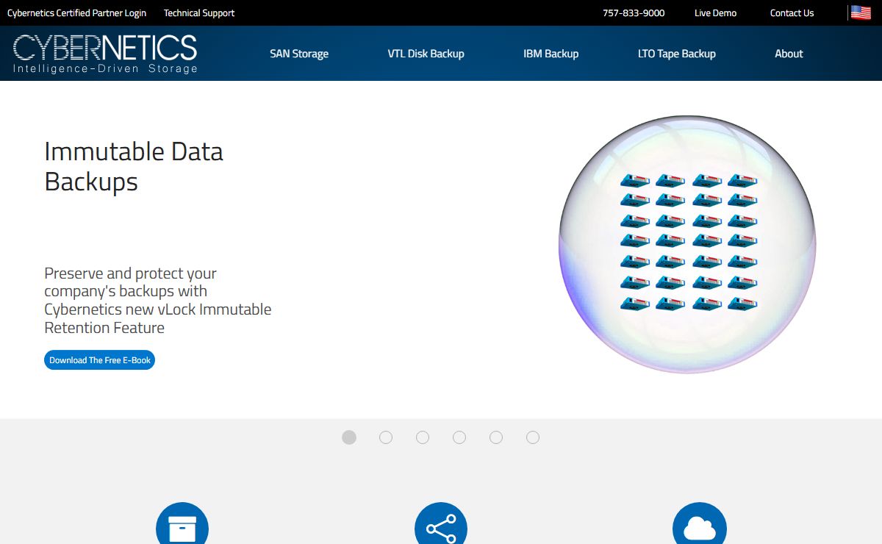This screenshot has width=882, height=544.
Task: Open the LTO Tape Backup menu
Action: [677, 54]
